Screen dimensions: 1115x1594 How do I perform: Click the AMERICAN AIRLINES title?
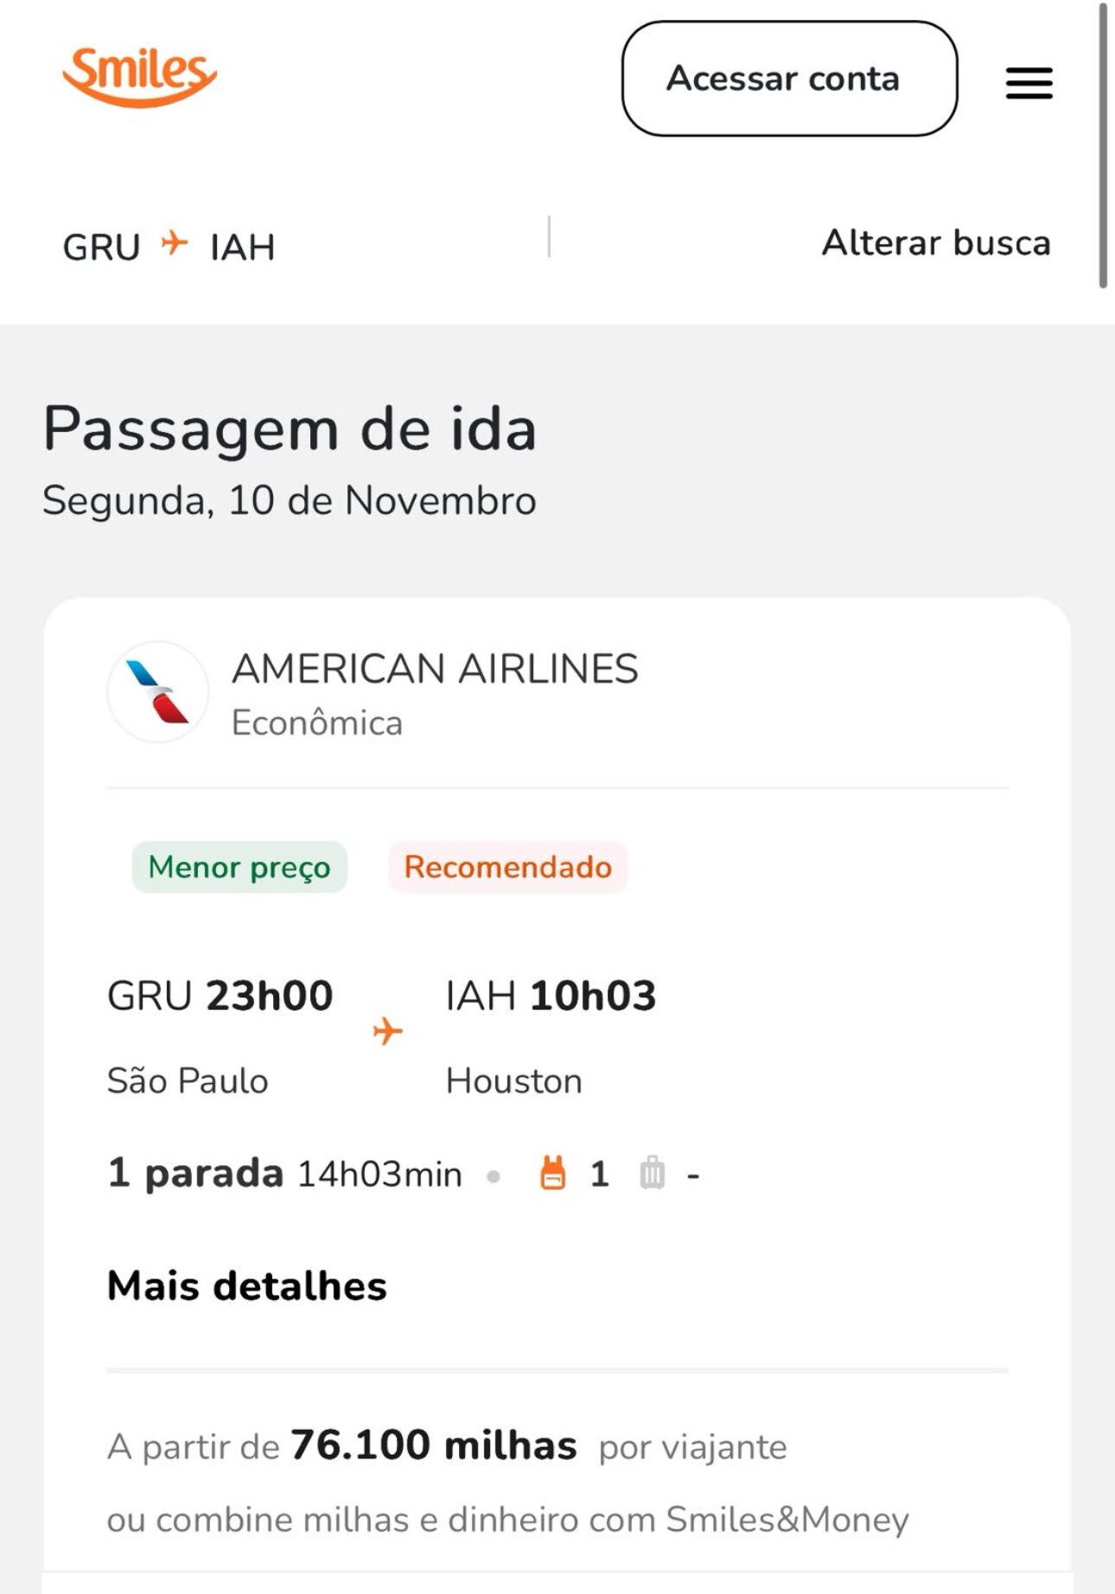(x=435, y=669)
